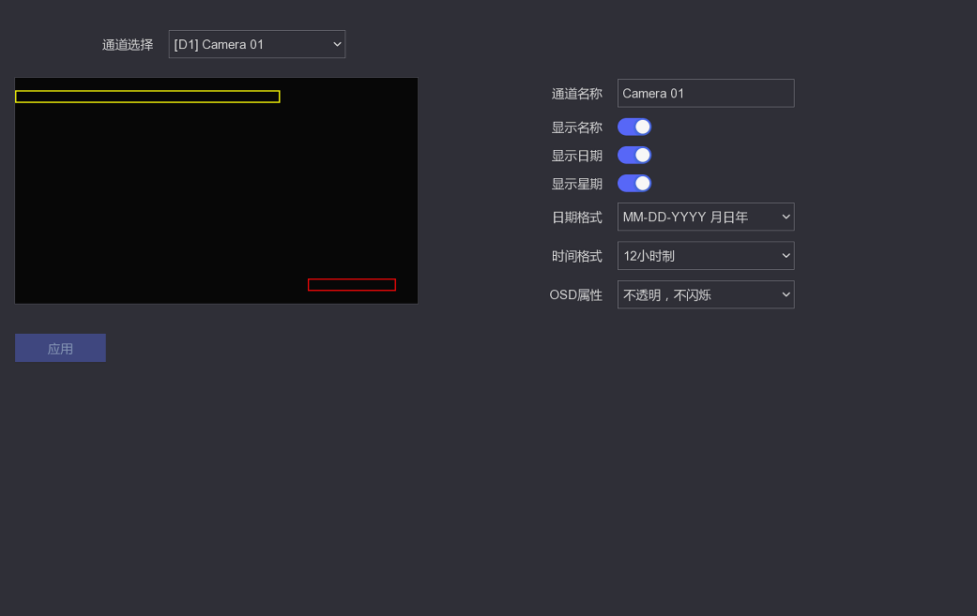Expand the OSD属性 dropdown
Image resolution: width=977 pixels, height=616 pixels.
pos(705,294)
